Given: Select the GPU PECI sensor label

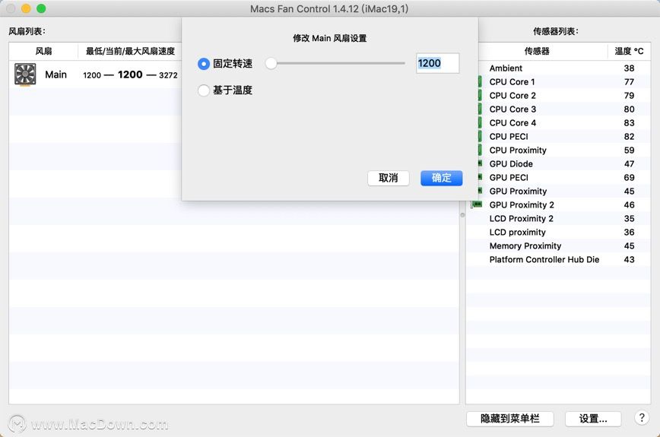Looking at the screenshot, I should point(509,178).
